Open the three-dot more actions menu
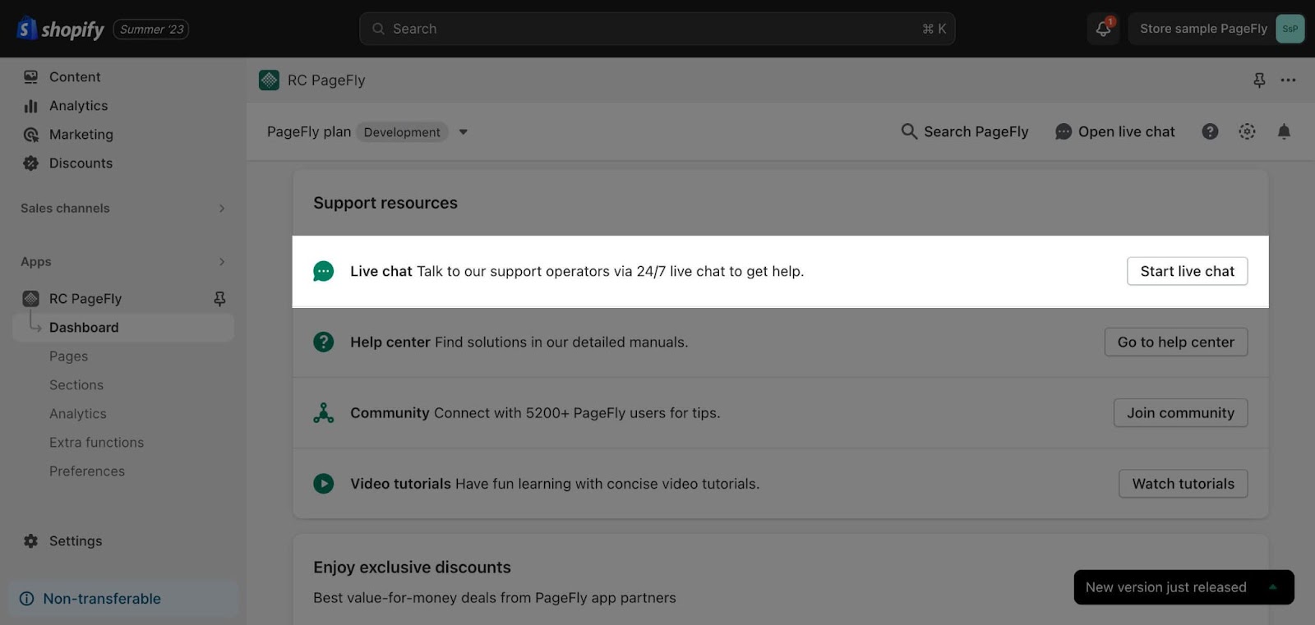Image resolution: width=1315 pixels, height=625 pixels. point(1288,80)
